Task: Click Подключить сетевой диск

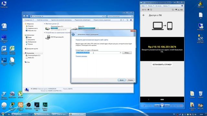Action: [82, 20]
